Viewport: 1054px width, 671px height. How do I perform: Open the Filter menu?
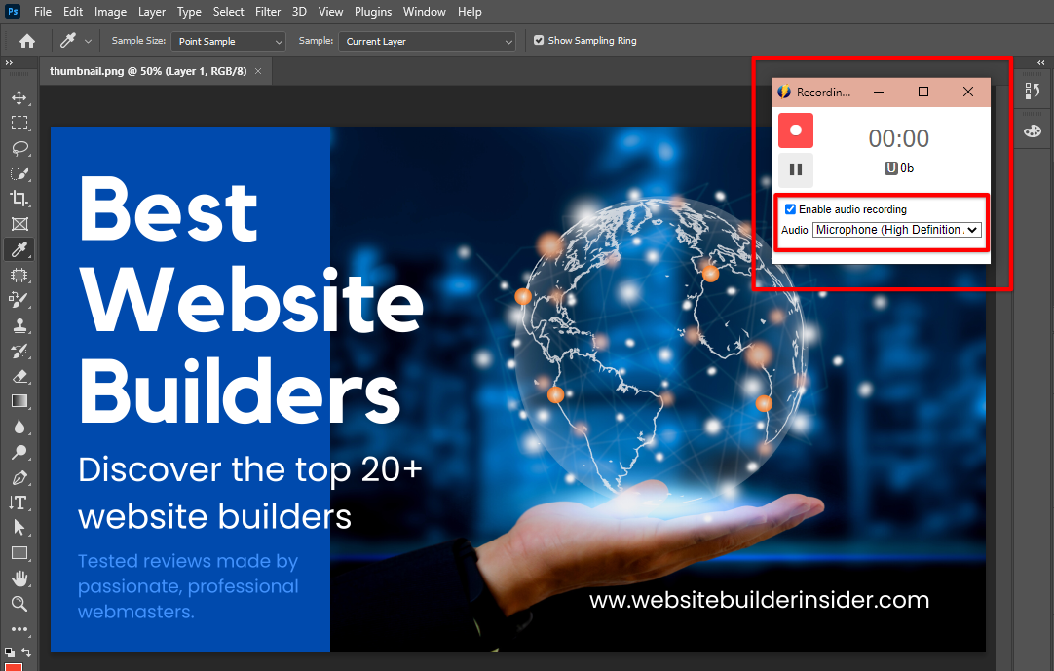pyautogui.click(x=268, y=12)
